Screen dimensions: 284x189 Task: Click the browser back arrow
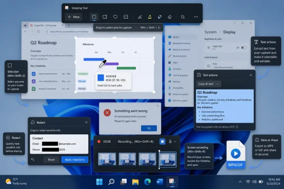pyautogui.click(x=26, y=31)
